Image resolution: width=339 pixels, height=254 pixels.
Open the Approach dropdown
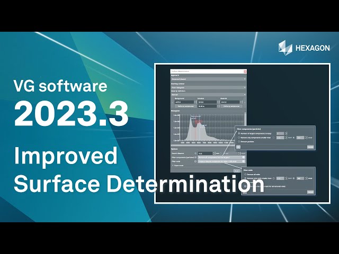click(x=208, y=79)
